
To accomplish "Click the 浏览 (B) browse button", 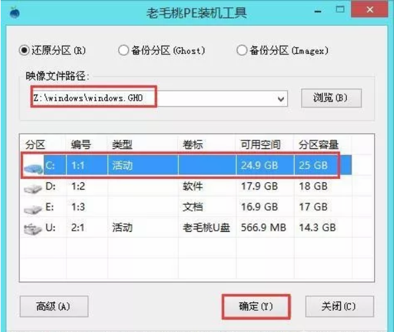I will point(331,98).
